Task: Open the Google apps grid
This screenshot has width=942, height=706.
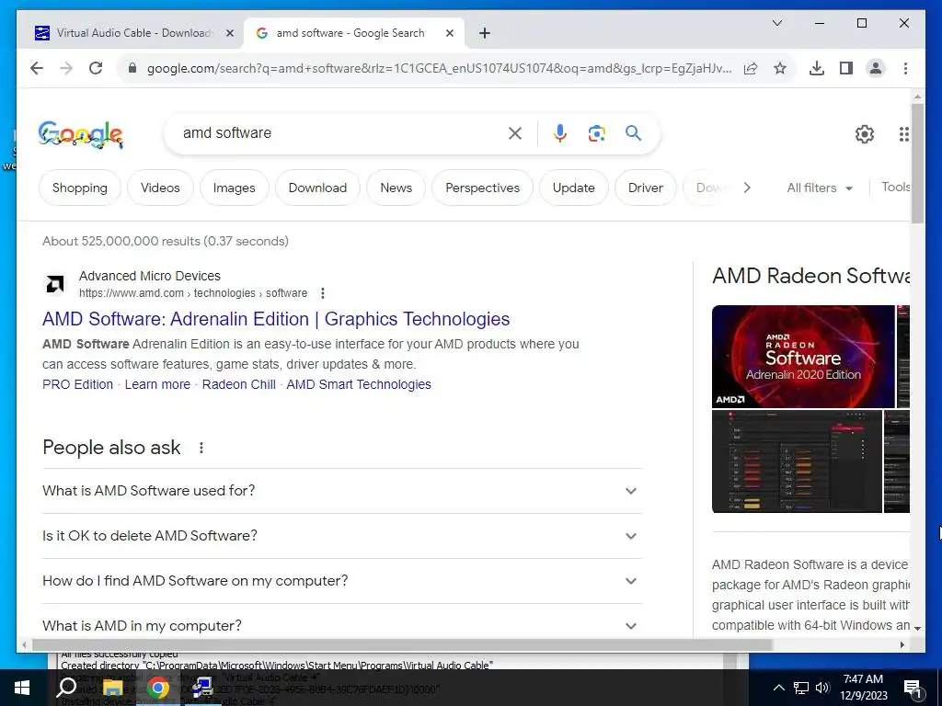Action: (903, 134)
